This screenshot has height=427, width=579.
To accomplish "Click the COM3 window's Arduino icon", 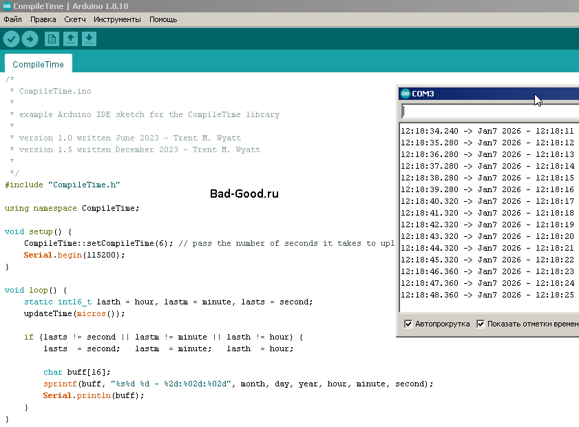I will pos(405,94).
